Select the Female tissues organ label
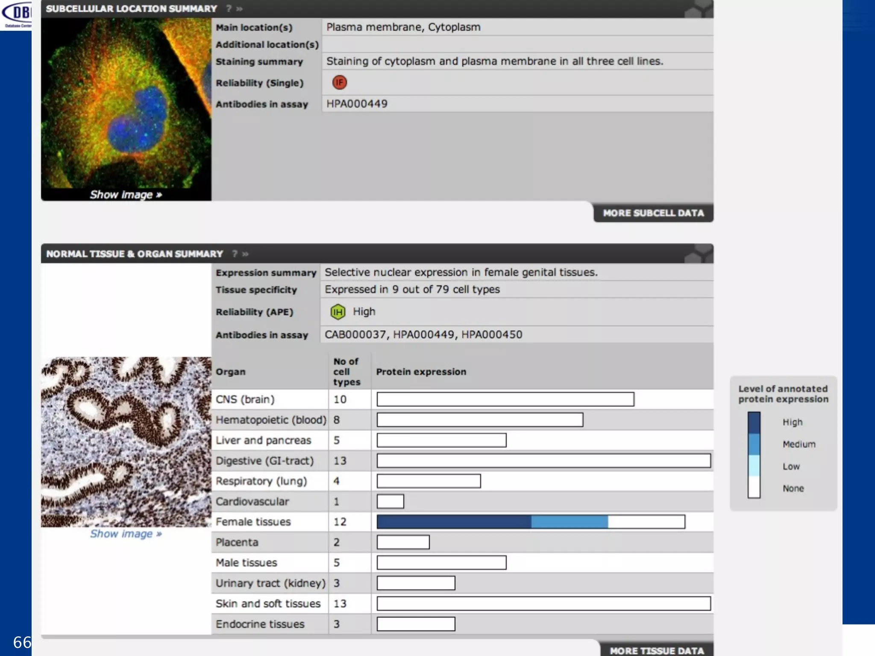875x656 pixels. click(x=253, y=522)
